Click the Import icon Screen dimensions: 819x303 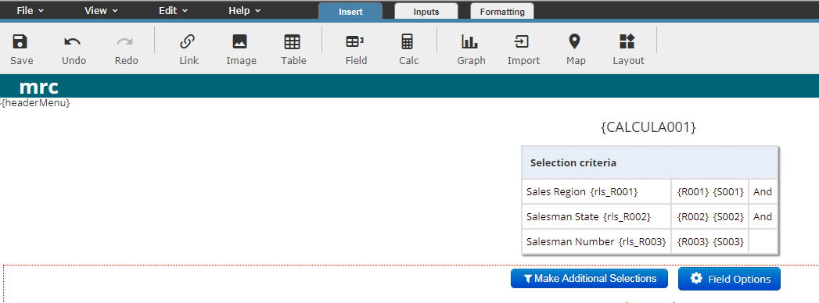[x=522, y=41]
